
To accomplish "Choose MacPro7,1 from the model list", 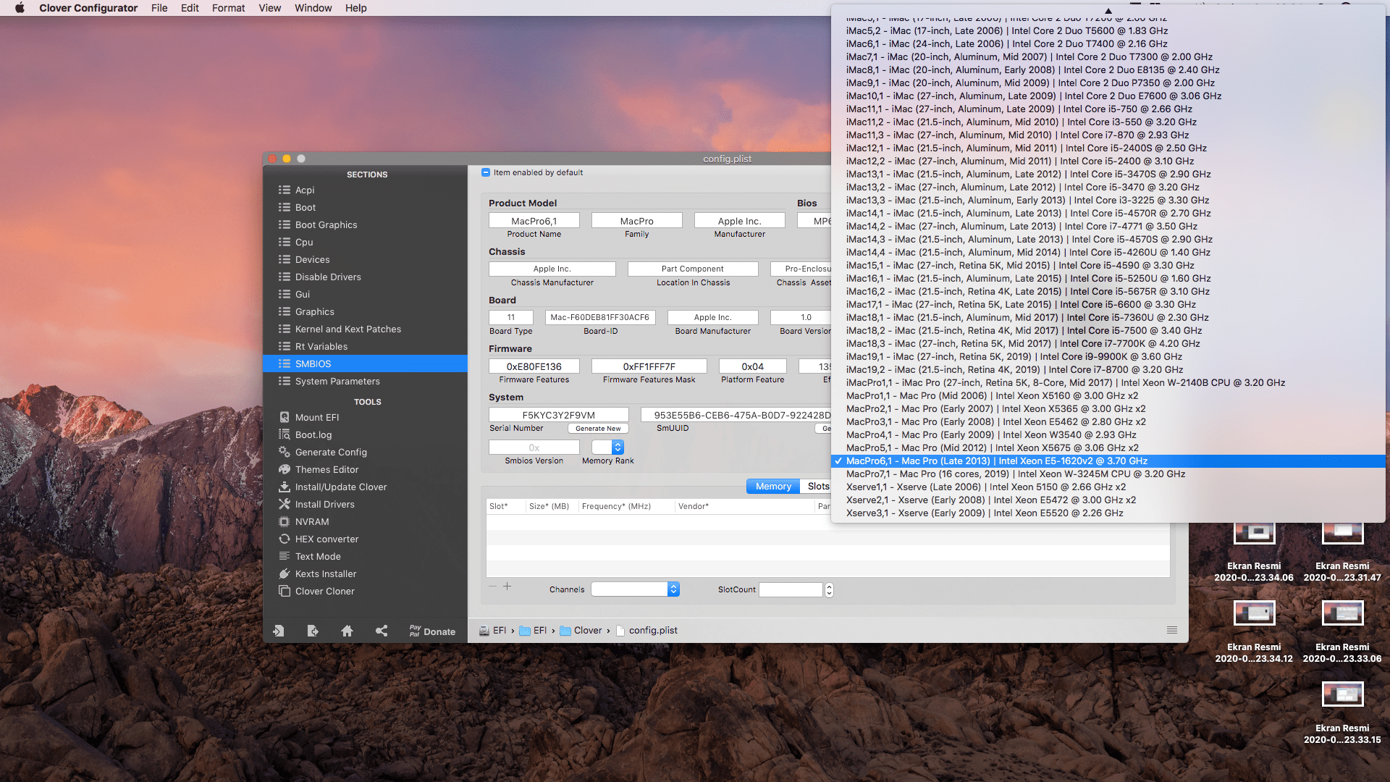I will click(x=1015, y=474).
